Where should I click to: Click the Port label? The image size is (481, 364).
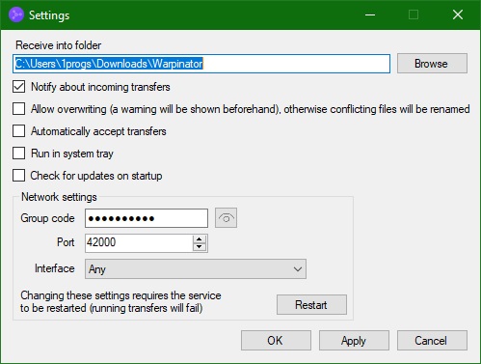pyautogui.click(x=66, y=242)
